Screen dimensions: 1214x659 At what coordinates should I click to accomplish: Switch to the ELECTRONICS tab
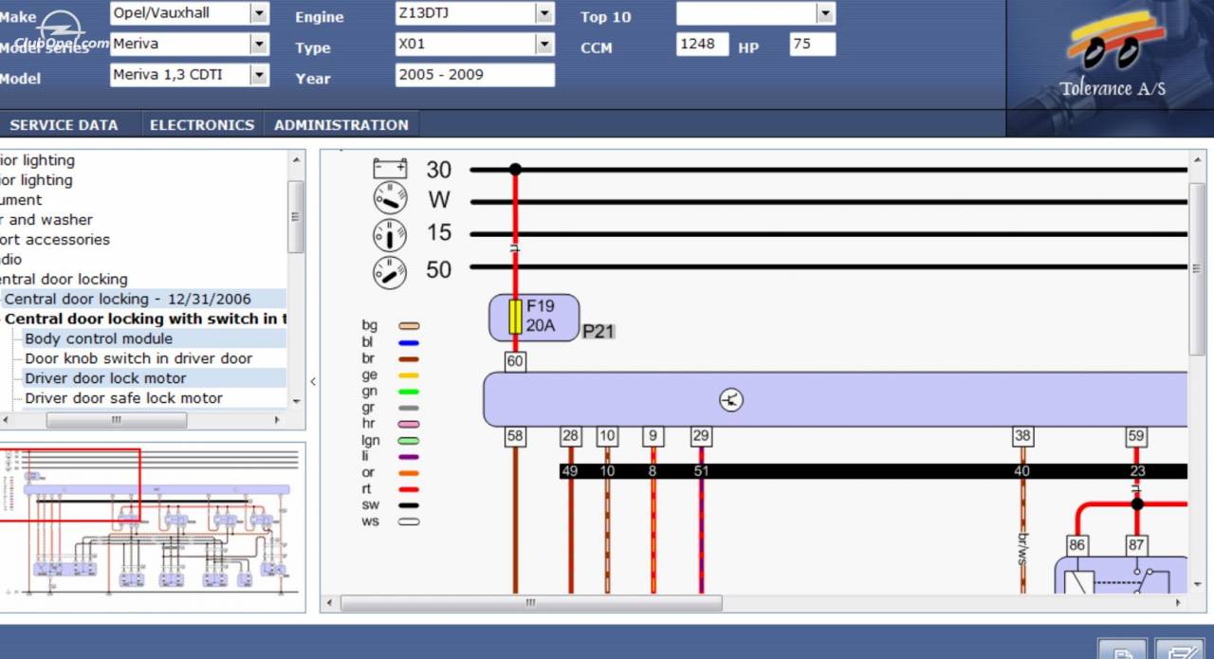(x=202, y=124)
